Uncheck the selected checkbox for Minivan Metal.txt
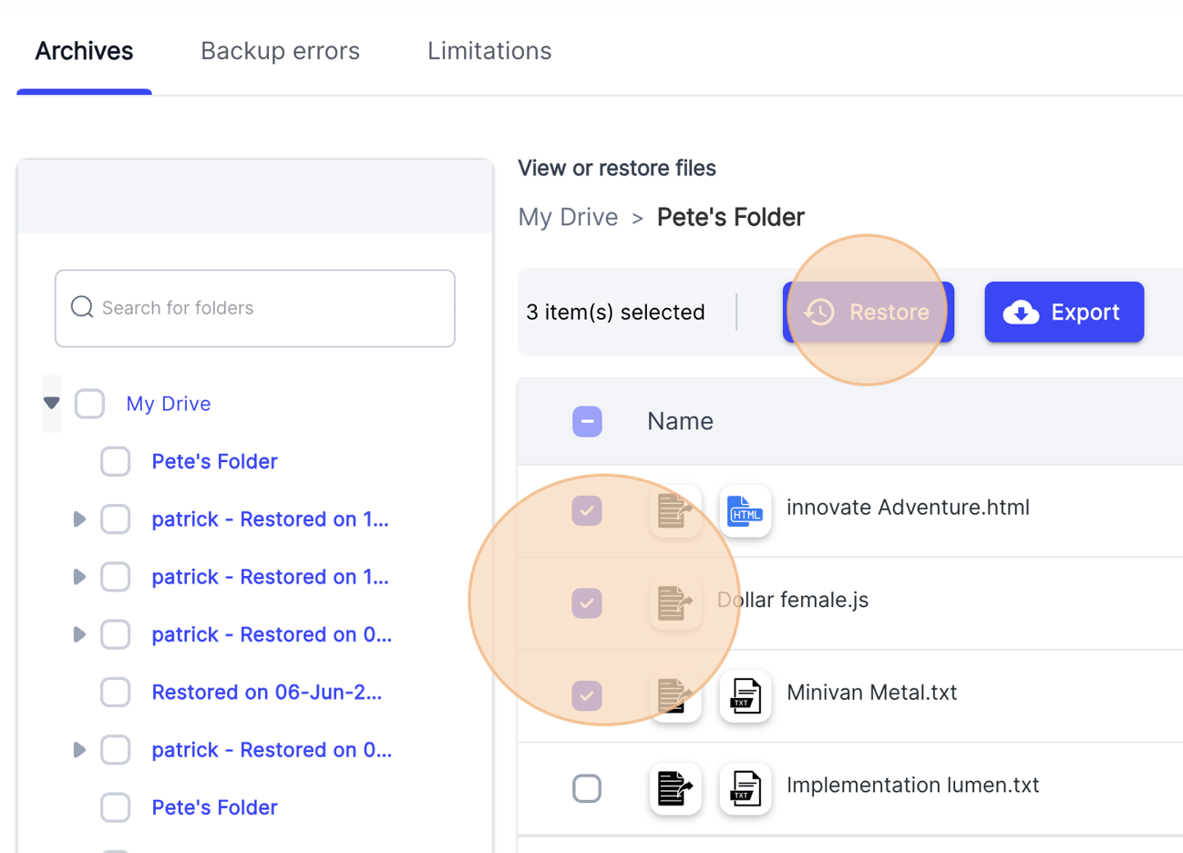The image size is (1183, 853). pyautogui.click(x=587, y=695)
